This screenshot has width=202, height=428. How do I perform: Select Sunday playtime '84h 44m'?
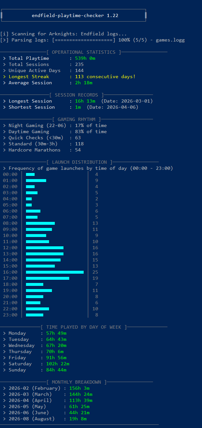56,370
